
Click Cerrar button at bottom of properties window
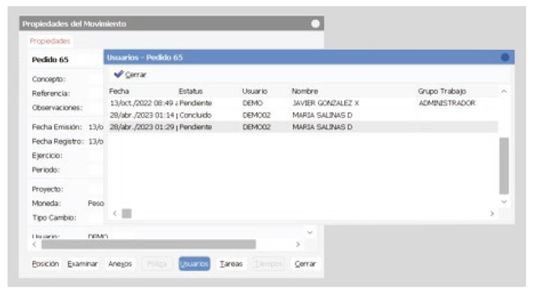(x=304, y=264)
